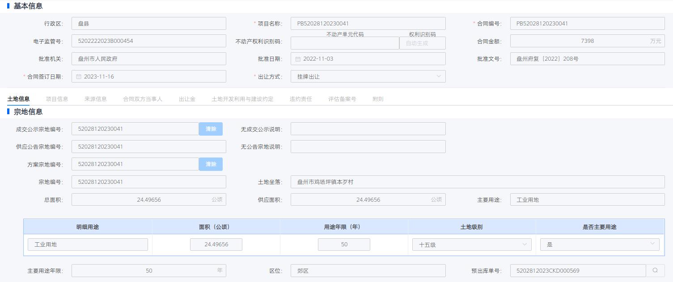Open the 来源信息 tab
Image resolution: width=673 pixels, height=282 pixels.
[95, 99]
